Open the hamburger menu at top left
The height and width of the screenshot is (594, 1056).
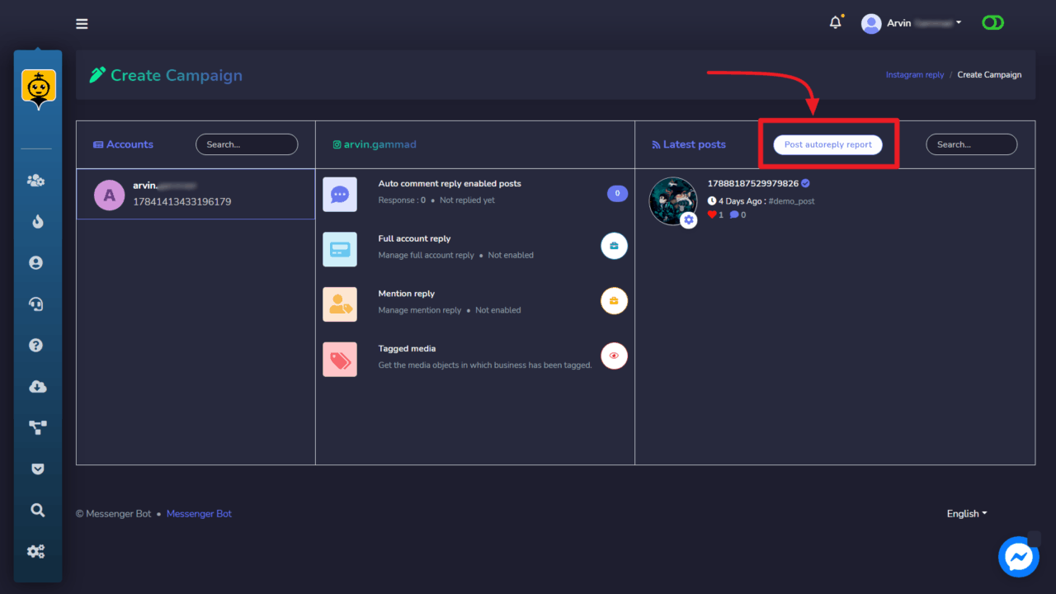[x=82, y=24]
